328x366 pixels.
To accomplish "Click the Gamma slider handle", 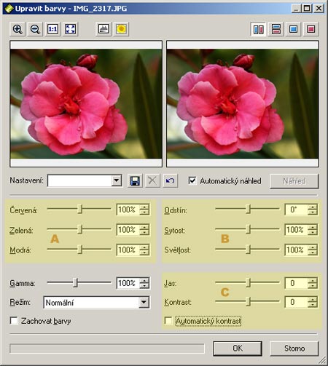I will point(76,283).
